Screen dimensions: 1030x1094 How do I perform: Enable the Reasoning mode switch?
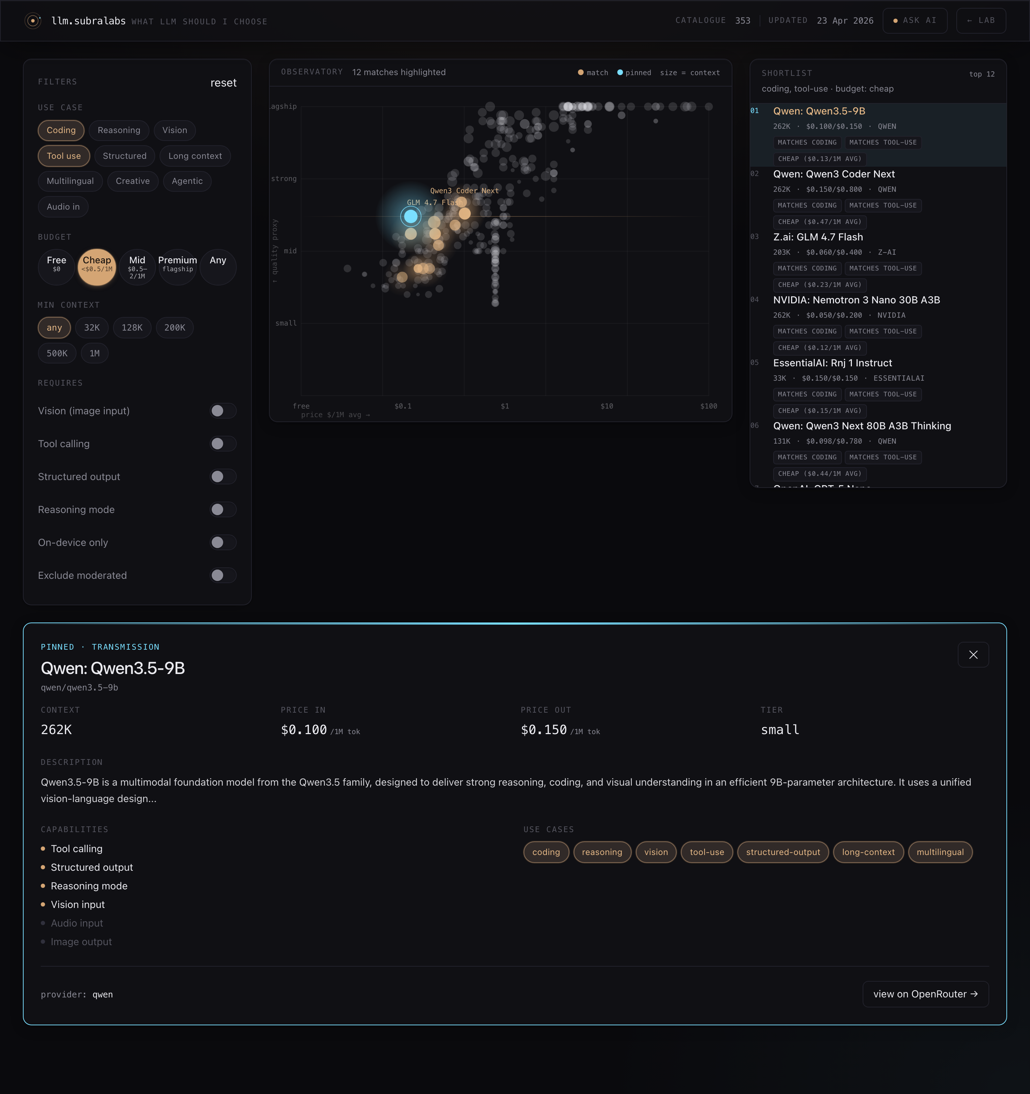point(223,509)
